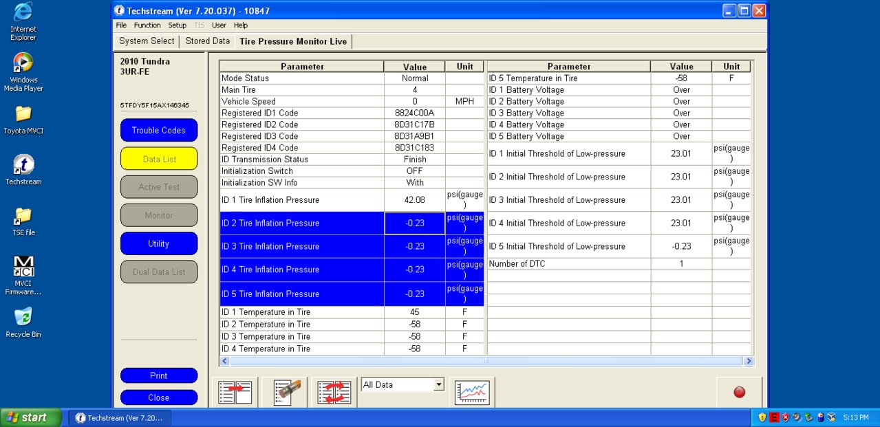880x427 pixels.
Task: Open the User menu
Action: coord(219,25)
